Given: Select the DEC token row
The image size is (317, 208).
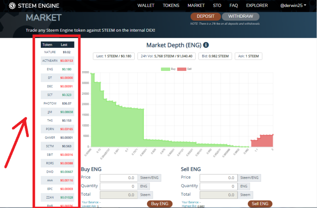Looking at the screenshot, I should [57, 86].
